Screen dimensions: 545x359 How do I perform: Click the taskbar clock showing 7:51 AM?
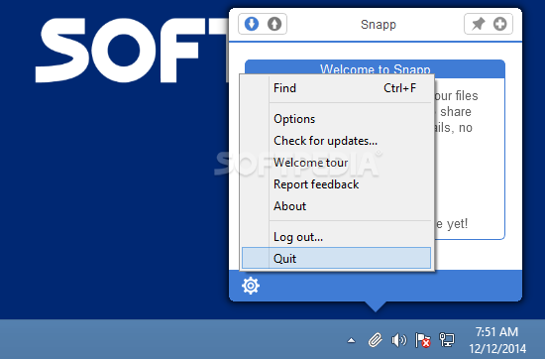pyautogui.click(x=497, y=340)
